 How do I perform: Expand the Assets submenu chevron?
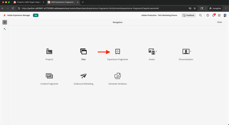point(157,51)
